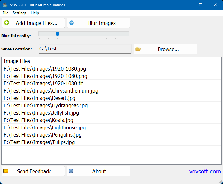The height and width of the screenshot is (184, 223).
Task: Click the green plus icon on Add Image Files
Action: click(6, 23)
